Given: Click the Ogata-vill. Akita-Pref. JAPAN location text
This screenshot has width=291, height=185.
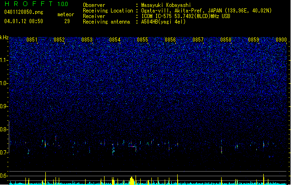Looking at the screenshot, I should click(x=206, y=11).
